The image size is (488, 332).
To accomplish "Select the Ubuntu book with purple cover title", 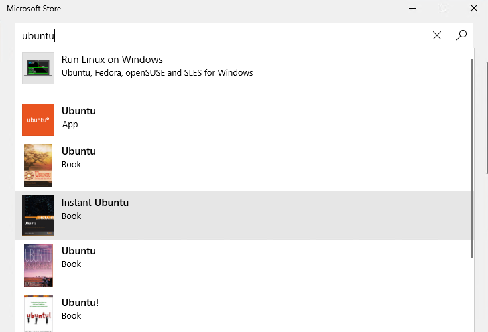I will click(x=78, y=251).
